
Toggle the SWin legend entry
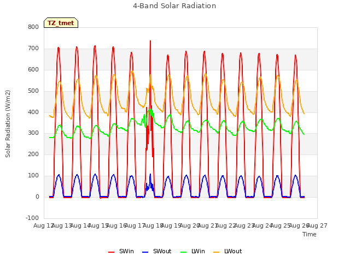[121, 251]
